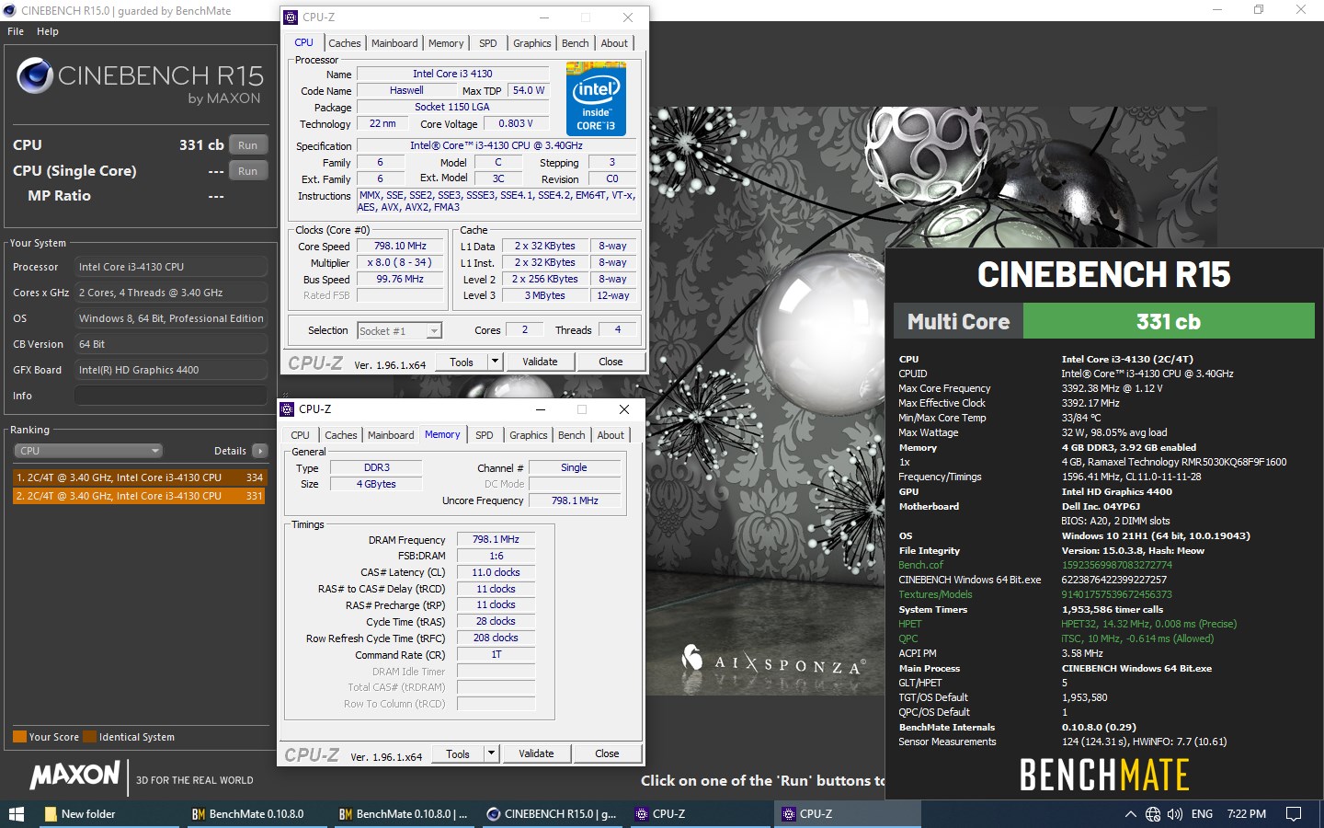Click the green 331 cb Multi Core score bar
This screenshot has width=1324, height=828.
(1169, 322)
